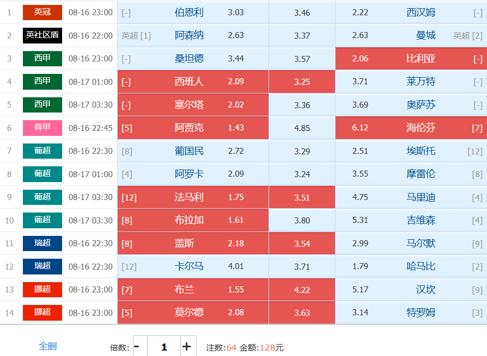Open the 英冠 league tag in row 1
This screenshot has width=487, height=356.
click(42, 13)
